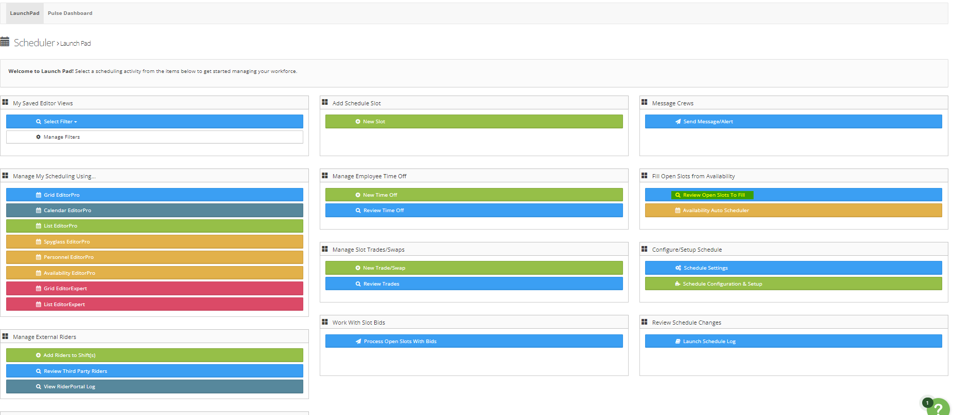Image resolution: width=953 pixels, height=415 pixels.
Task: Open the Select Filter dropdown
Action: coord(154,122)
